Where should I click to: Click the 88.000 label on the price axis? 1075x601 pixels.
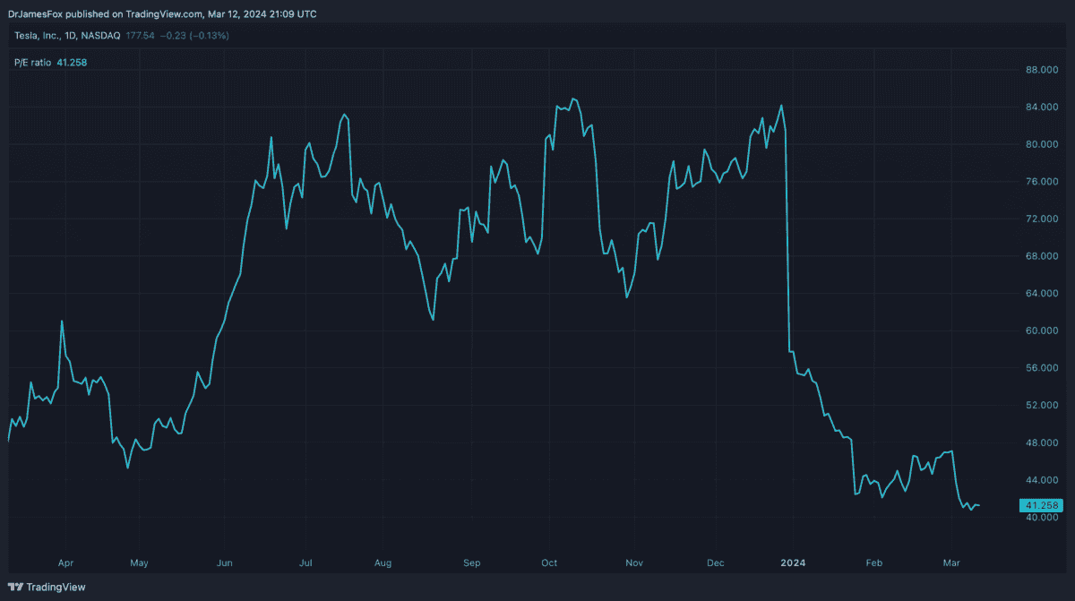[x=1043, y=70]
